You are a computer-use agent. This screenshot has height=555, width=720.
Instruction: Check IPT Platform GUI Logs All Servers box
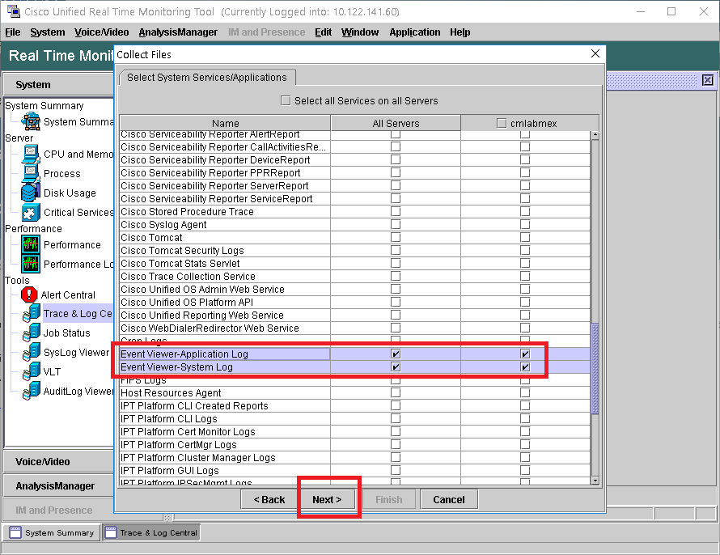(396, 470)
